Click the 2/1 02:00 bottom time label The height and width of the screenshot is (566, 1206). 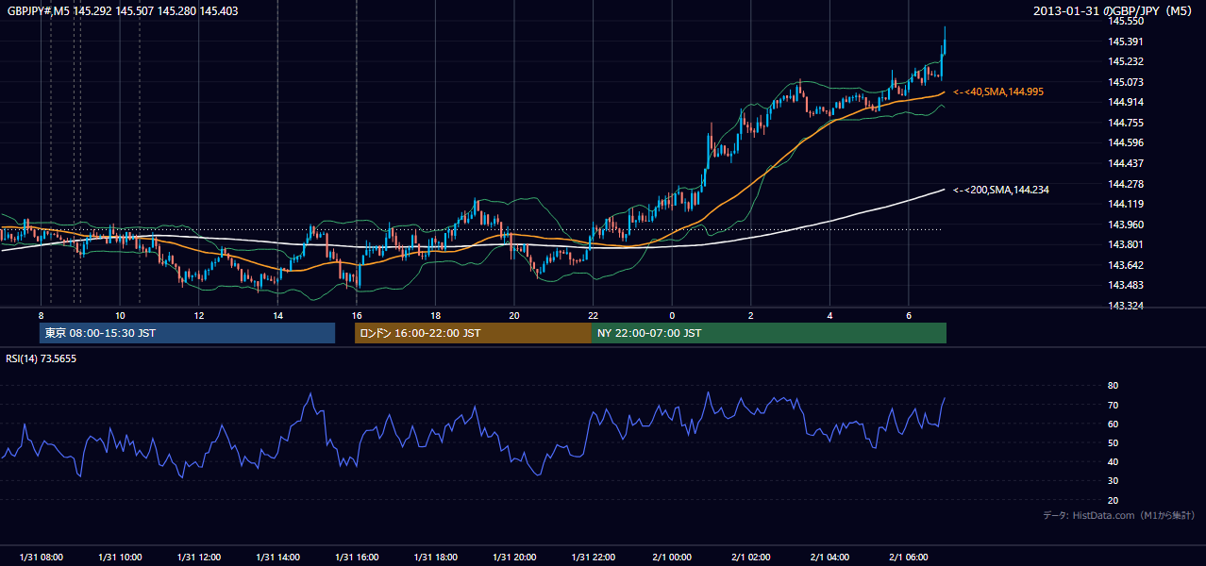(x=750, y=558)
